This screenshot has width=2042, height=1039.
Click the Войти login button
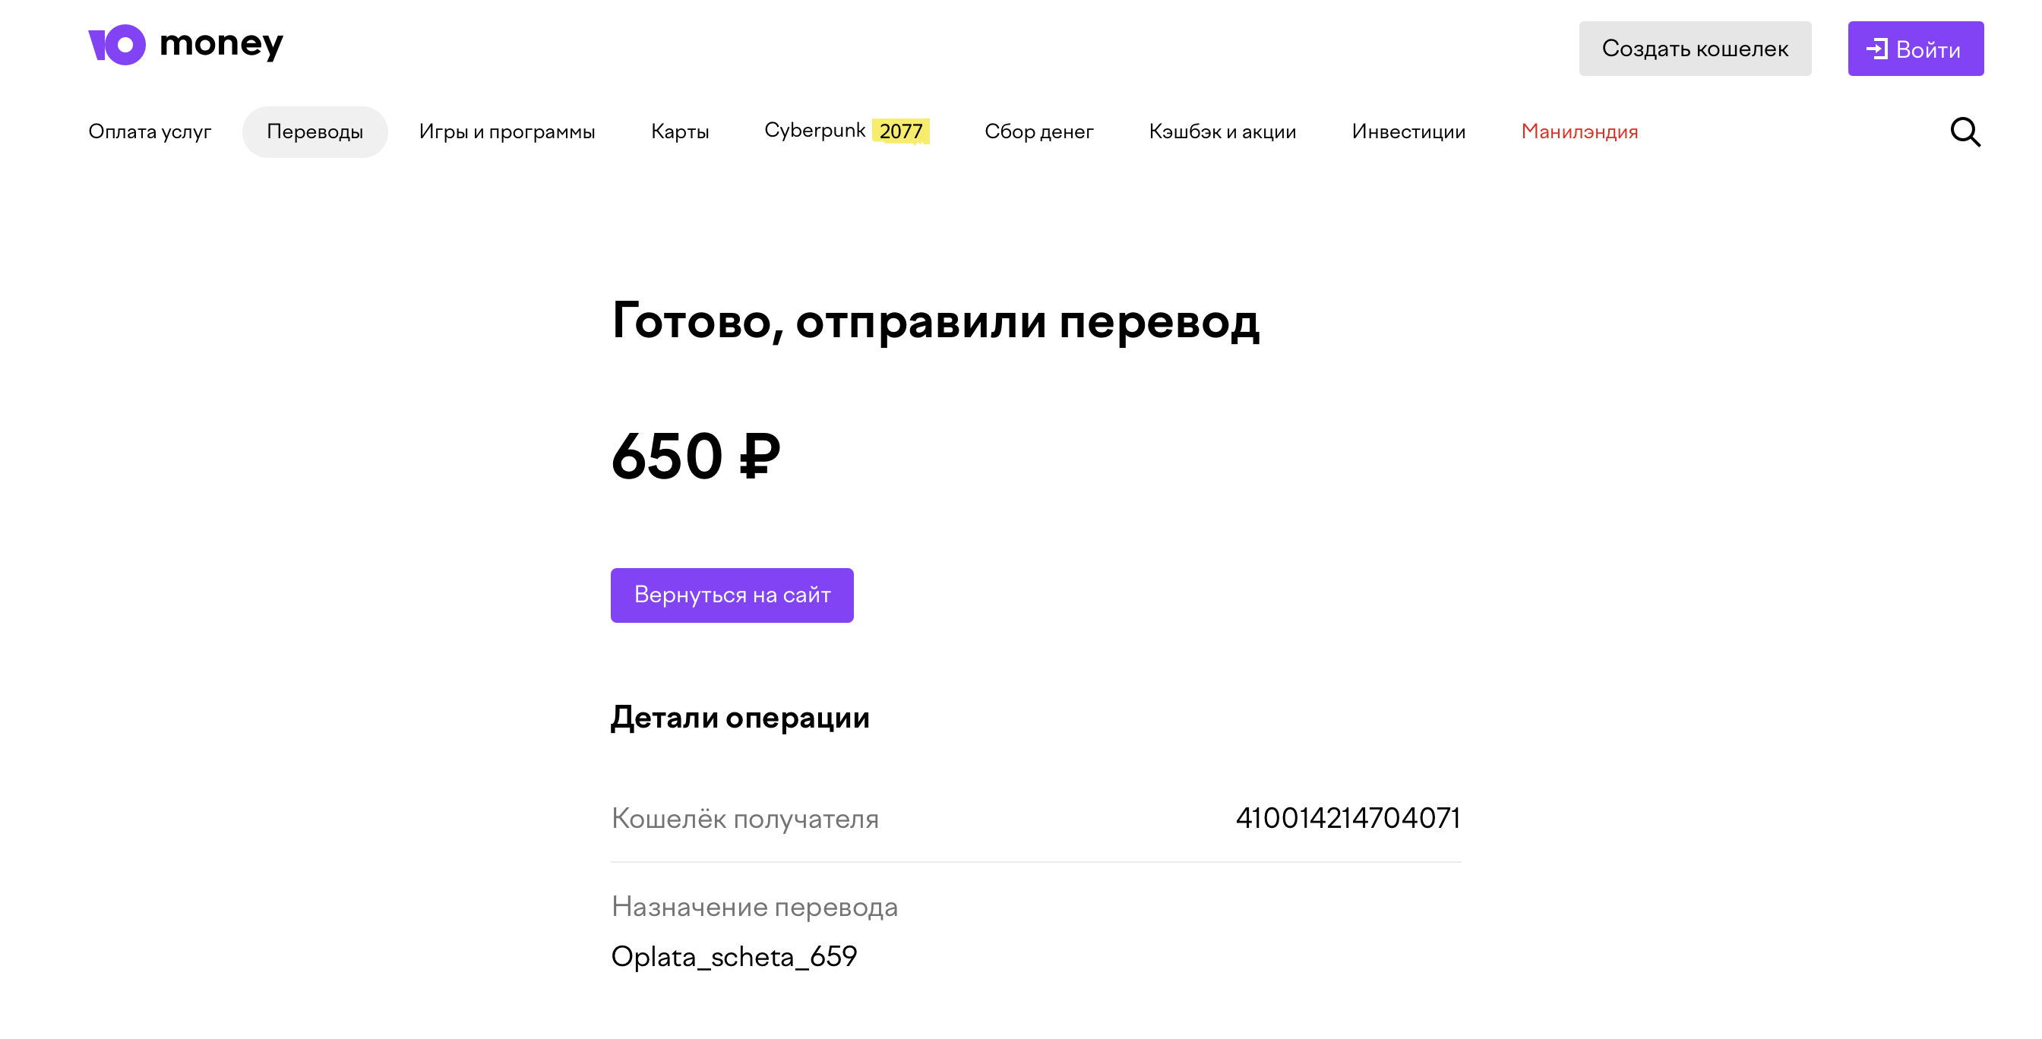coord(1915,49)
